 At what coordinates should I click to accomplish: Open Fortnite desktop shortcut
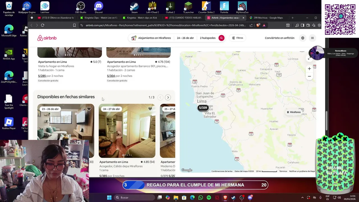[224, 8]
